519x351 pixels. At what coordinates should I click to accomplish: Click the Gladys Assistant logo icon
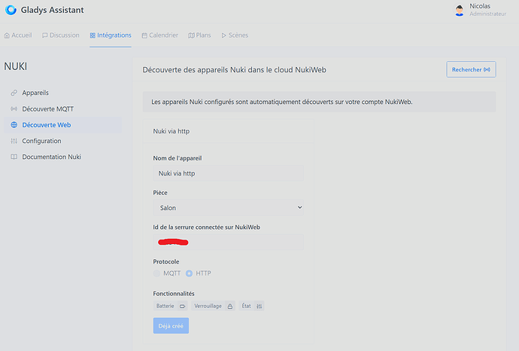11,11
